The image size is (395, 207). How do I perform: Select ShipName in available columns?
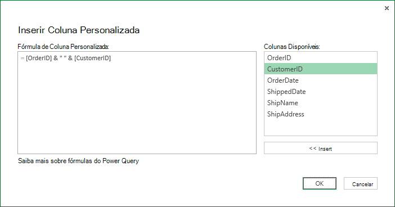(x=321, y=103)
